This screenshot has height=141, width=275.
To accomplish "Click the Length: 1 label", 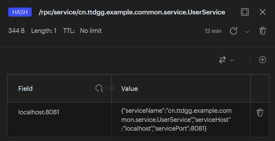I will click(x=44, y=31).
